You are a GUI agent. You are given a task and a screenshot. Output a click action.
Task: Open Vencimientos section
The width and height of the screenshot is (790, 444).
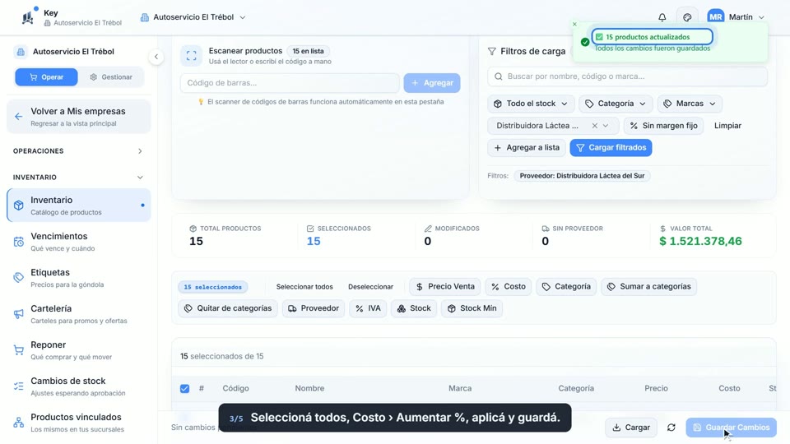click(x=79, y=242)
